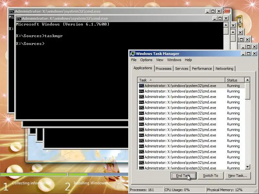Image resolution: width=259 pixels, height=194 pixels.
Task: Minimize the rear cmd.exe window
Action: pos(207,11)
